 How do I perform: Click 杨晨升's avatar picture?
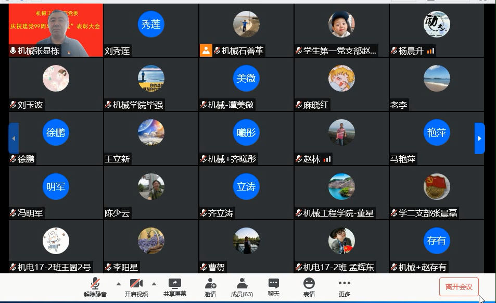437,24
